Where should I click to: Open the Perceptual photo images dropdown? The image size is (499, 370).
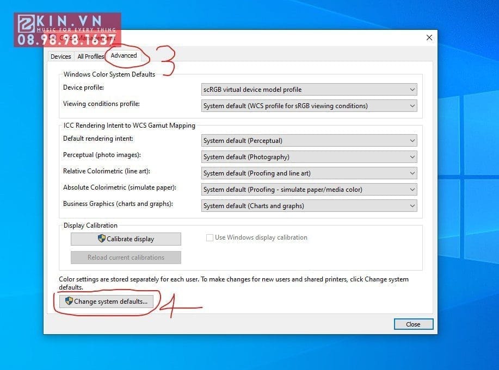pos(411,156)
